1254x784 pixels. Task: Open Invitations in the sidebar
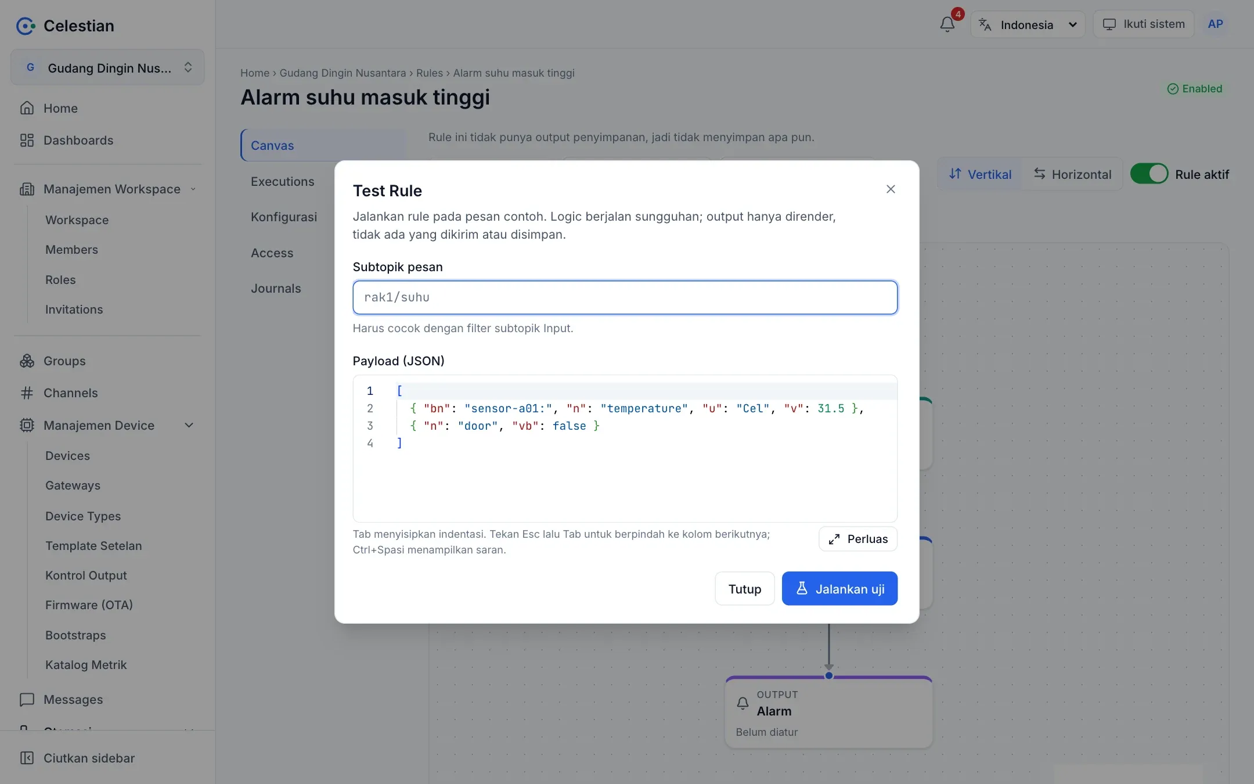pos(74,309)
